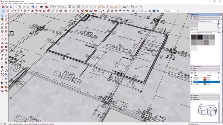The image size is (223, 125).
Task: Switch to the Select tab in Materials
Action: point(193,30)
